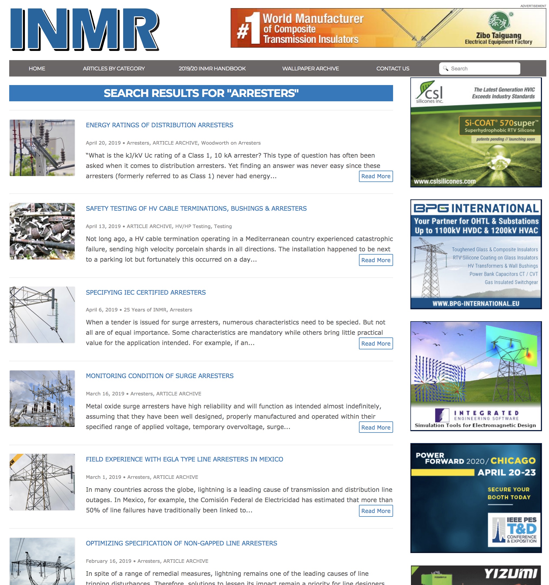This screenshot has width=549, height=585.
Task: Click 25 Years of INMR category link
Action: 145,310
